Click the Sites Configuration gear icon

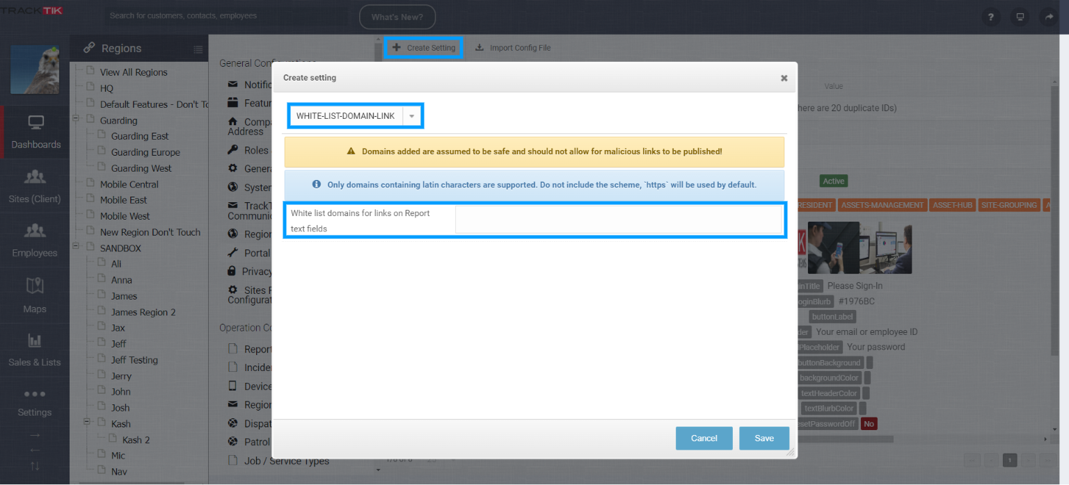(x=232, y=290)
